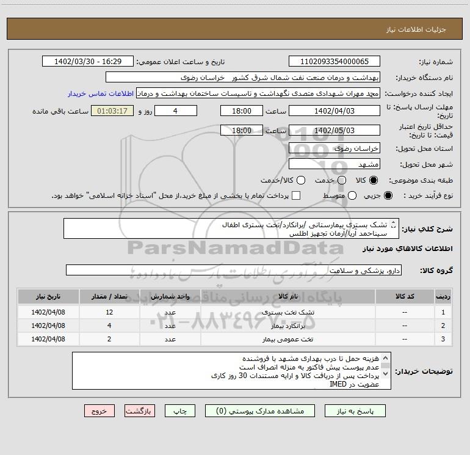Click the خروج exit button
Image resolution: width=470 pixels, height=455 pixels.
click(99, 411)
